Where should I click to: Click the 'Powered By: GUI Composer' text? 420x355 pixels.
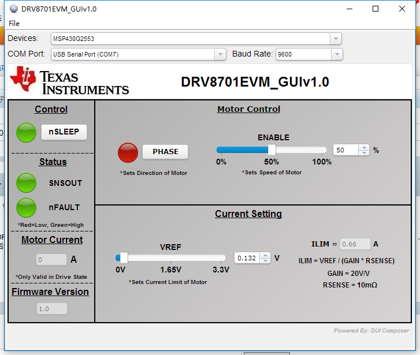click(371, 331)
